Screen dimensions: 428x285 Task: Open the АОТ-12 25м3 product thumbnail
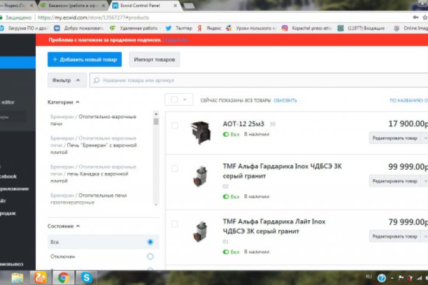tap(201, 133)
